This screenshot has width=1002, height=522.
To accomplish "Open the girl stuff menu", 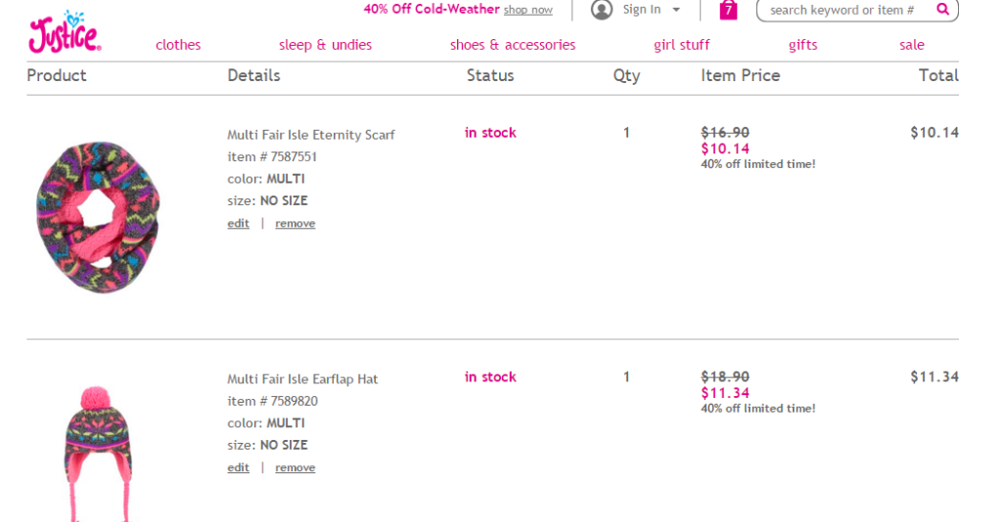I will click(x=682, y=45).
